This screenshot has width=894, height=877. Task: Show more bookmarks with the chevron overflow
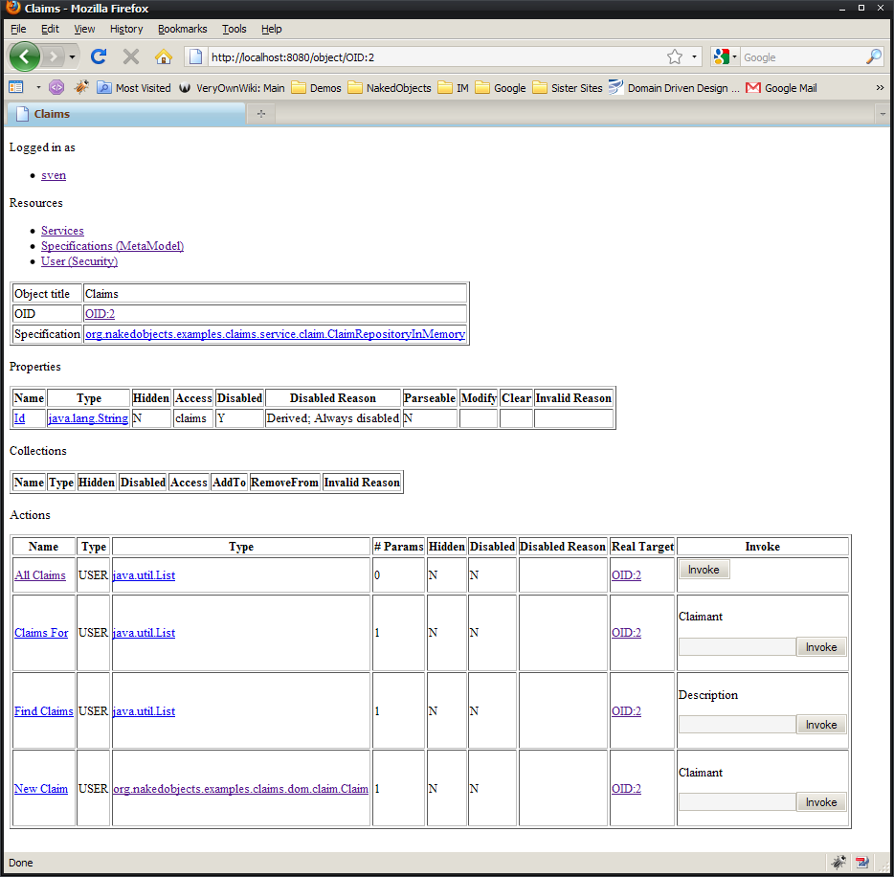point(880,88)
